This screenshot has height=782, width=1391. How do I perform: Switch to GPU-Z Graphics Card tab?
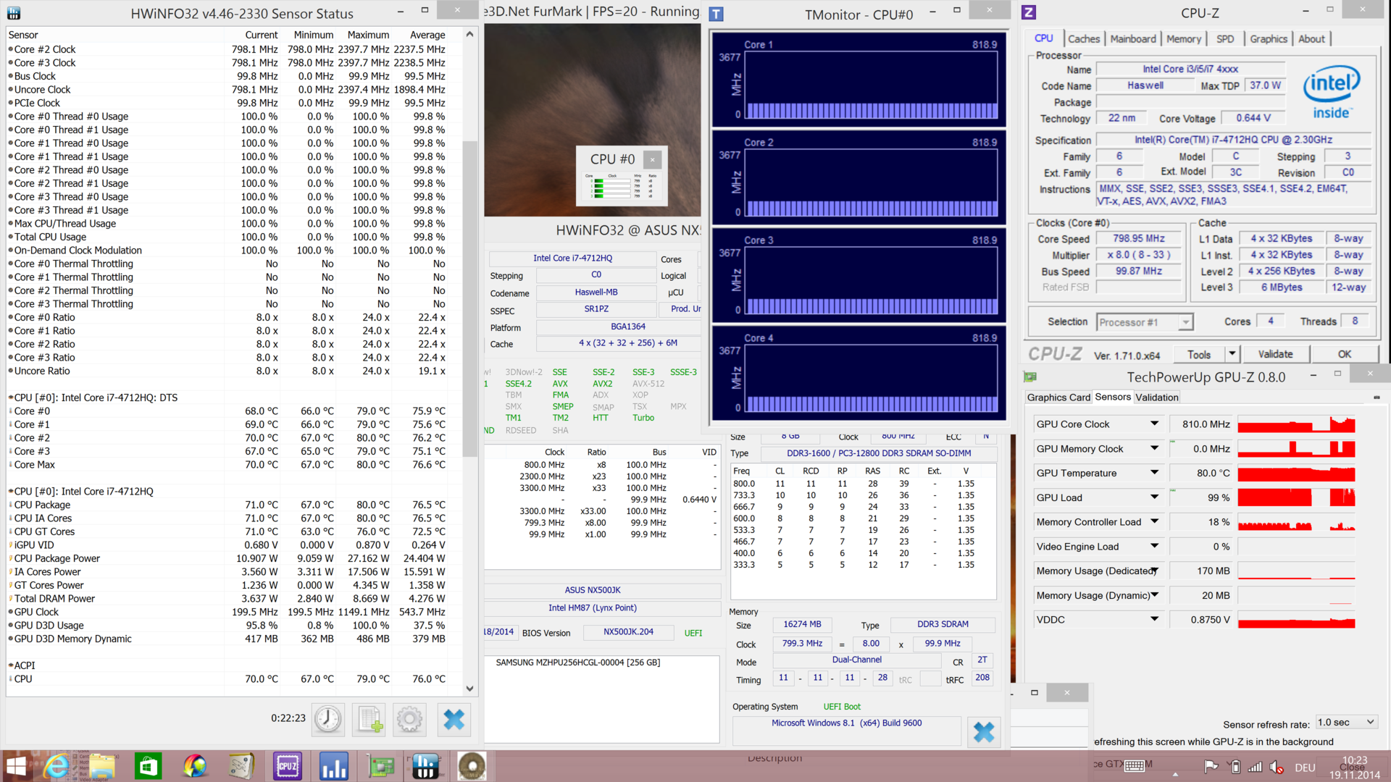pos(1058,398)
